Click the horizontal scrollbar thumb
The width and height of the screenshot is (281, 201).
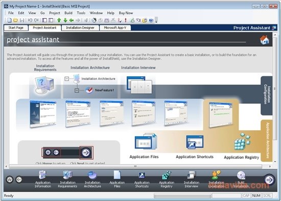click(x=135, y=166)
